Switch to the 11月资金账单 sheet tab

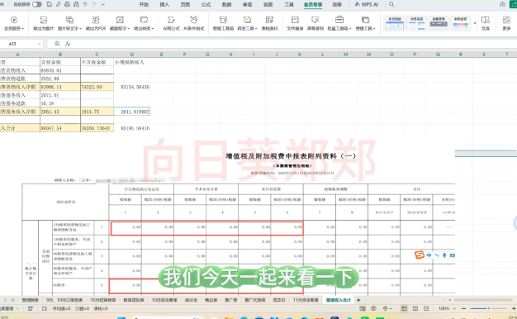click(306, 300)
